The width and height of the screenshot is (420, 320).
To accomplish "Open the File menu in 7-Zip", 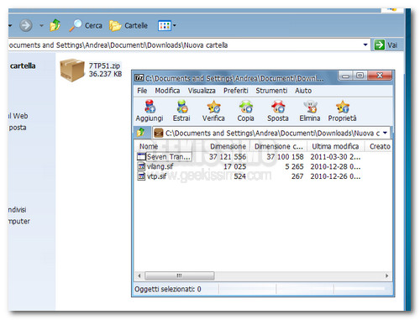I will [x=142, y=91].
